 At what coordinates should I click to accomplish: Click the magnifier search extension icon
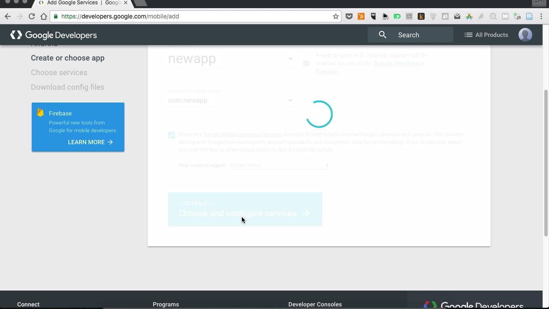493,16
